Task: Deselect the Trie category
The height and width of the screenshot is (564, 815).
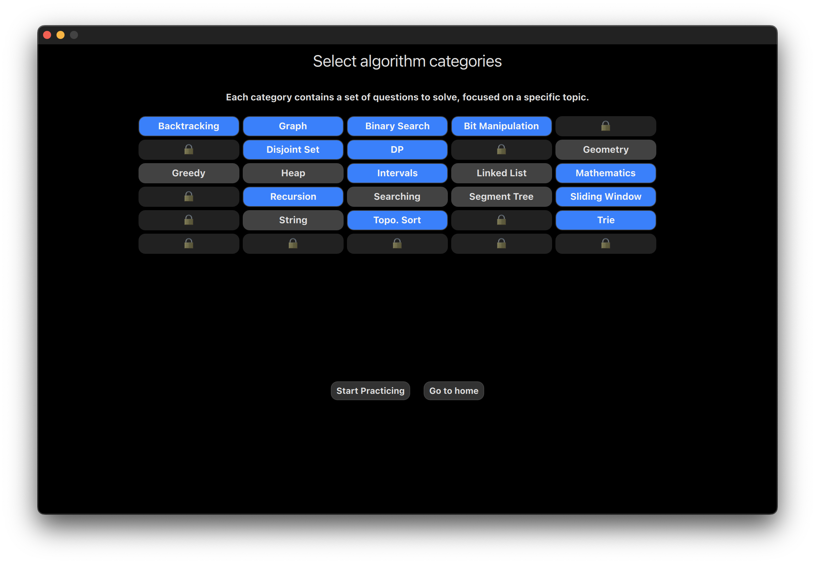Action: coord(606,220)
